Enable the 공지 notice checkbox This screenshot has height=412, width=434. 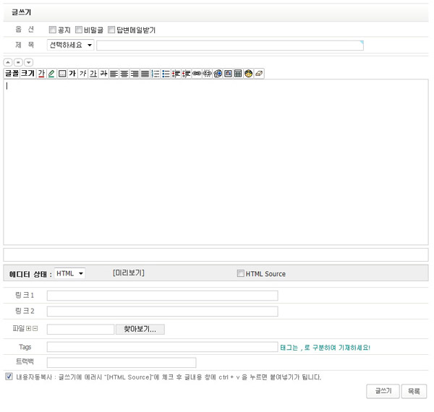(x=52, y=30)
